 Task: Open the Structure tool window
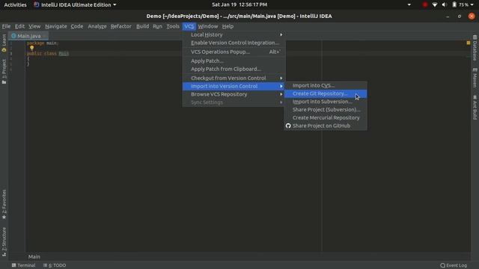coord(4,241)
